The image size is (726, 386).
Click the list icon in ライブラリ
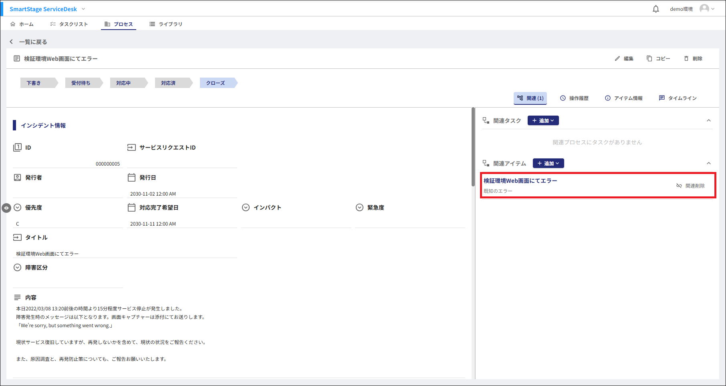[x=152, y=24]
